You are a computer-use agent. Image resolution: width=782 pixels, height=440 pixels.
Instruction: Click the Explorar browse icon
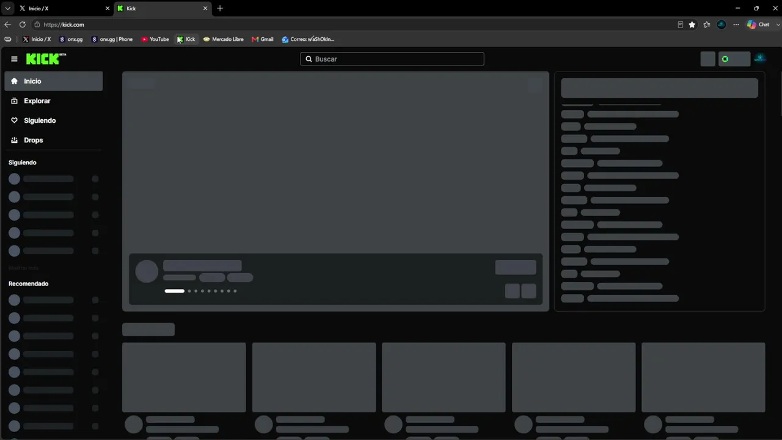coord(14,101)
